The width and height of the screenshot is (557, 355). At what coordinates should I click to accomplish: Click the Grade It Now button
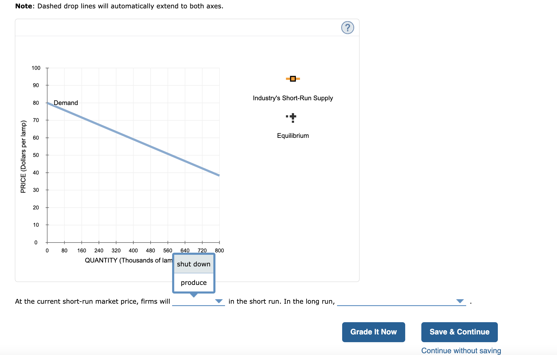tap(373, 332)
